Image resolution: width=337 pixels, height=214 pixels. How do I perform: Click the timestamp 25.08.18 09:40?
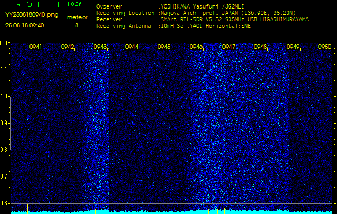pyautogui.click(x=25, y=25)
